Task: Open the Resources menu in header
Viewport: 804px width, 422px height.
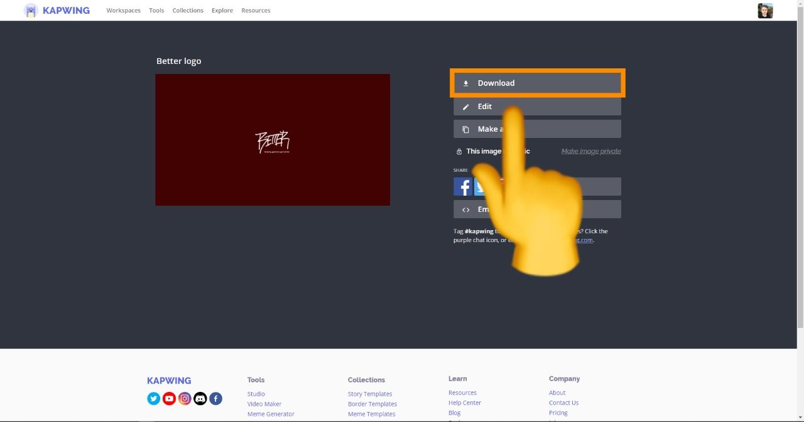Action: tap(256, 11)
